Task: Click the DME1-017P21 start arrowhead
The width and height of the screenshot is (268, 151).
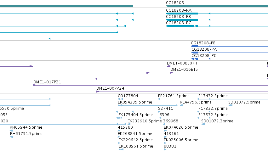Action: [35, 85]
